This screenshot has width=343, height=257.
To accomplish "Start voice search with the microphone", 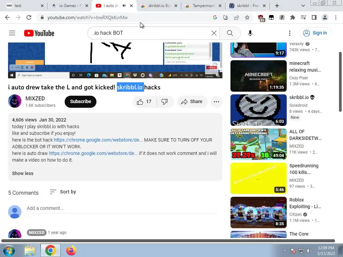I will [x=250, y=33].
